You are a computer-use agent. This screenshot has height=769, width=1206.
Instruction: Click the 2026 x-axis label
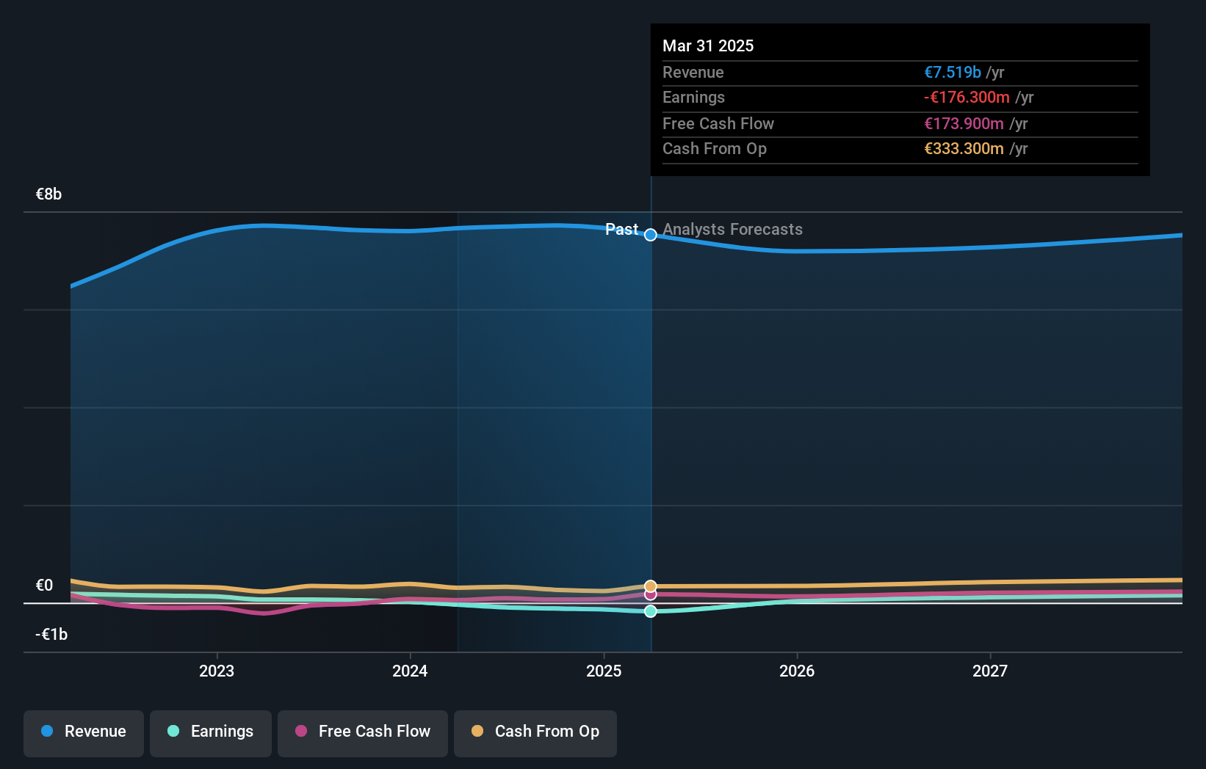[x=797, y=671]
